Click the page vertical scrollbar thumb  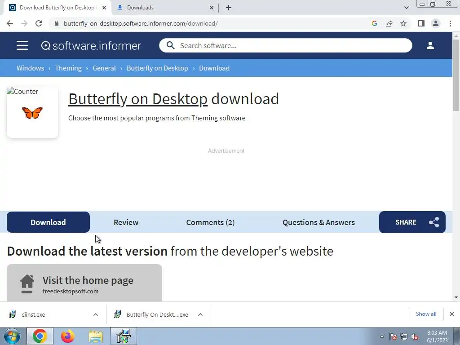pos(456,75)
